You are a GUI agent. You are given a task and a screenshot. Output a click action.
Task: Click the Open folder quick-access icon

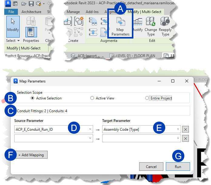tap(24, 4)
